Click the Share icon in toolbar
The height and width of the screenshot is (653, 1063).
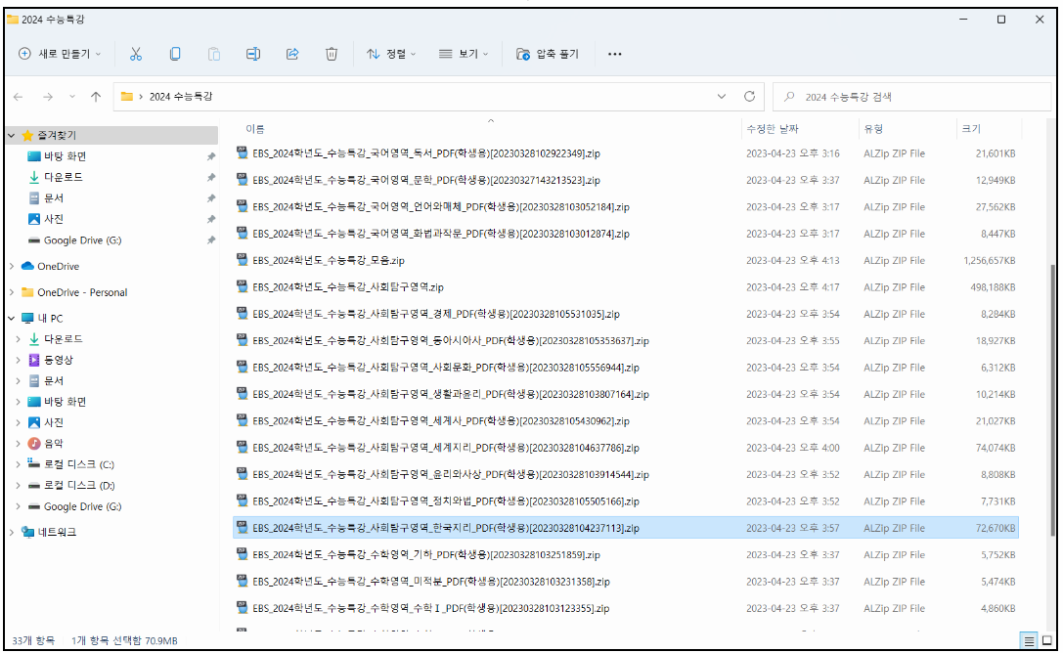click(x=292, y=54)
